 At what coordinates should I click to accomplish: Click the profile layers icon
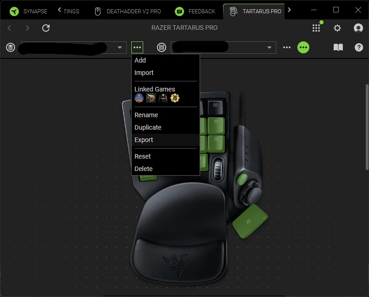[x=11, y=47]
